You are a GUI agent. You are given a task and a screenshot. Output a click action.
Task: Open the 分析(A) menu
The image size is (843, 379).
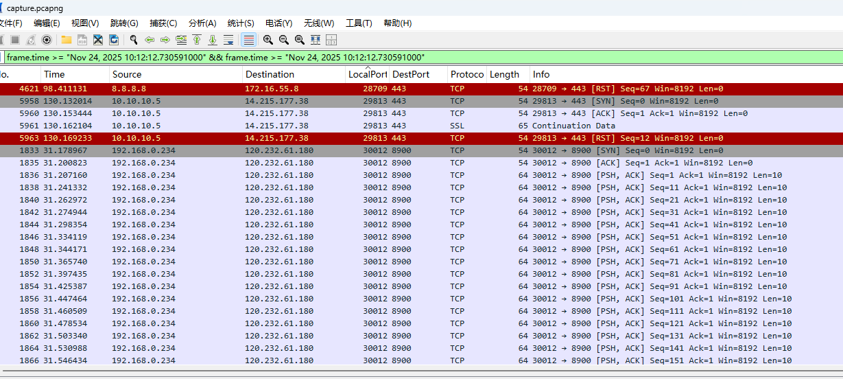[x=202, y=23]
